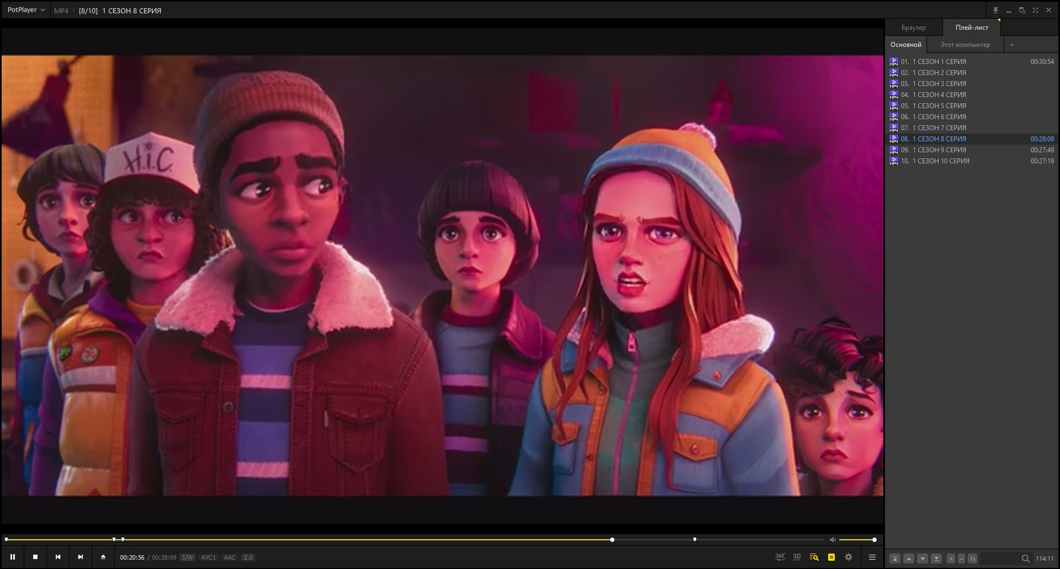The width and height of the screenshot is (1060, 569).
Task: Move the selected playlist item up
Action: (909, 559)
